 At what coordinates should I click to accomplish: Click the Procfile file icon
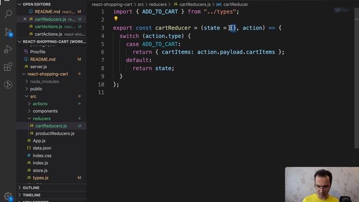click(26, 52)
